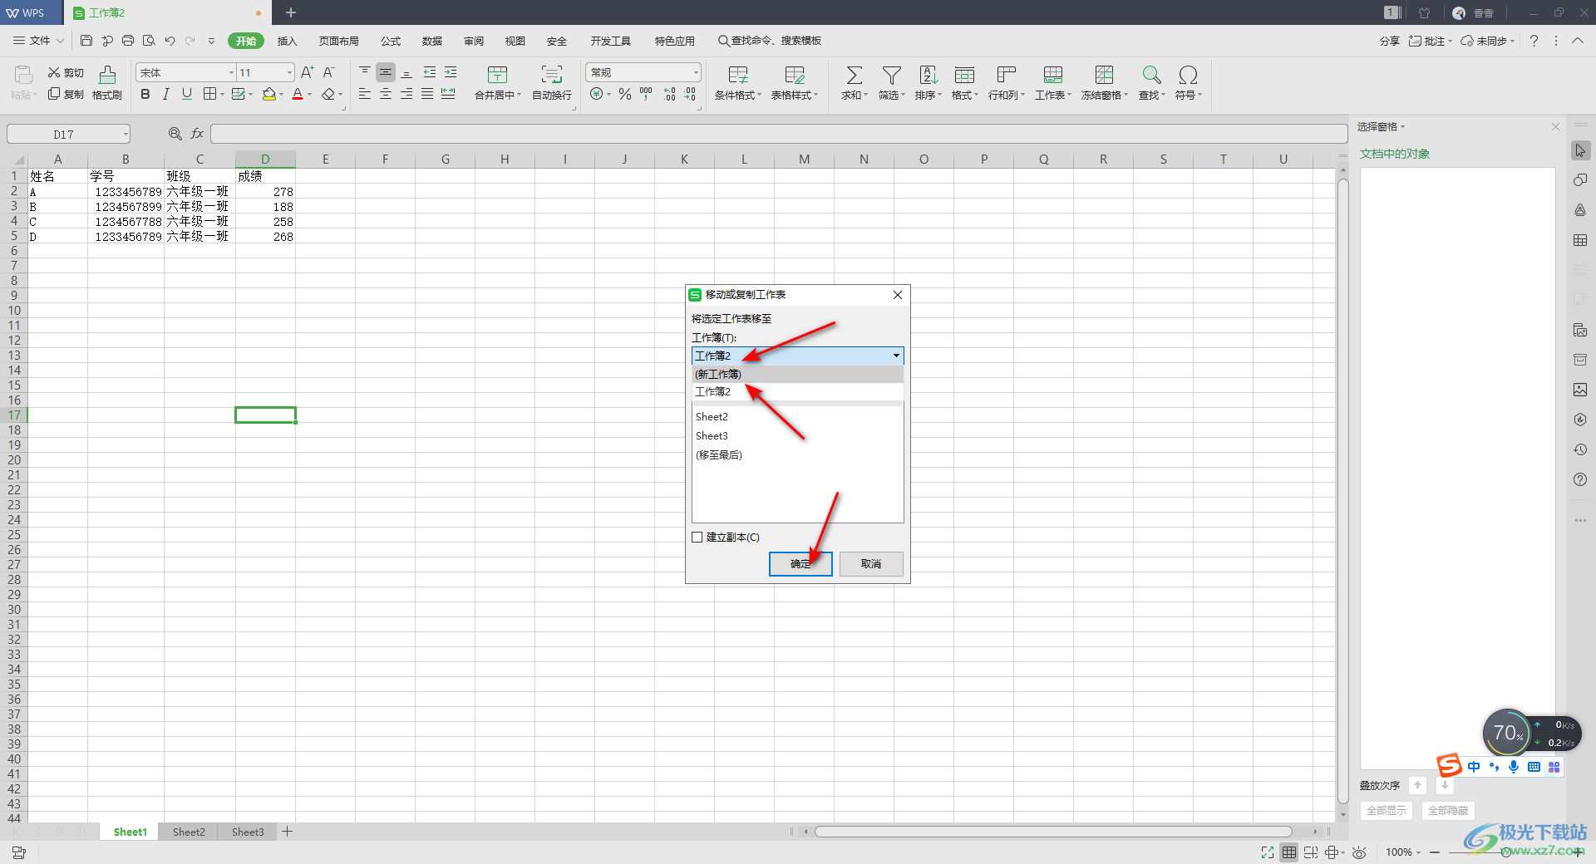
Task: Click the percent style icon
Action: [x=625, y=94]
